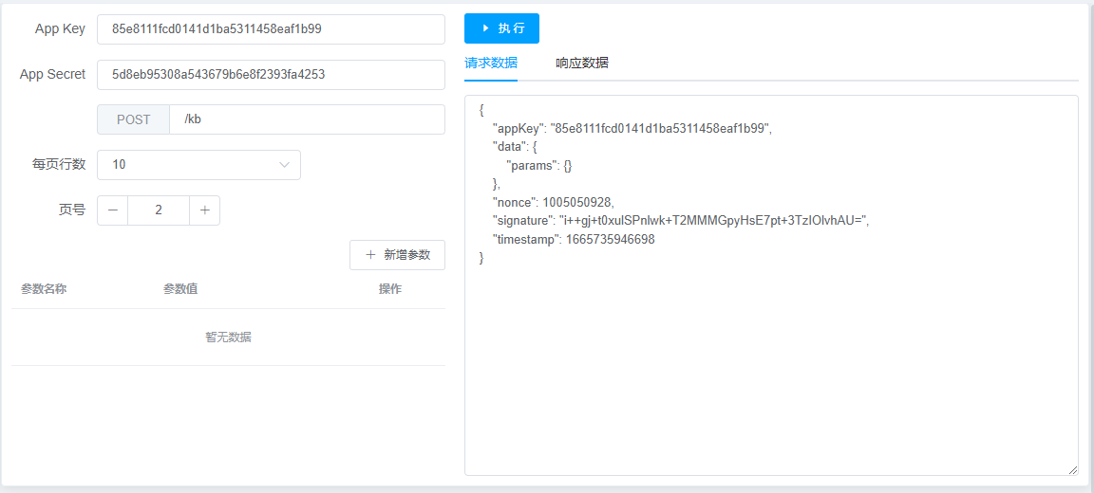The width and height of the screenshot is (1094, 493).
Task: Decrease 页号 with the minus button
Action: coord(112,210)
